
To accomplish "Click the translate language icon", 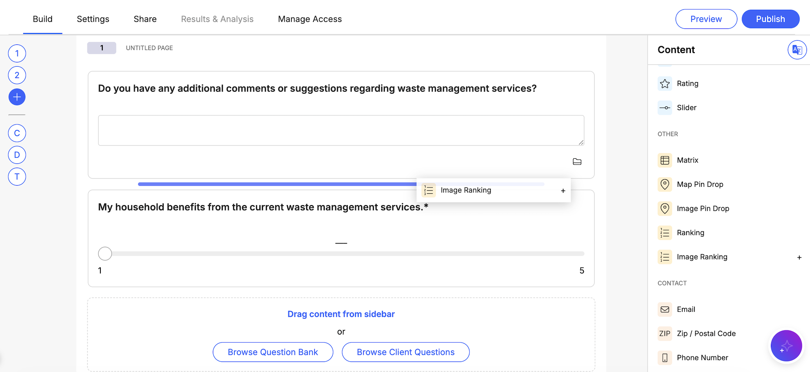I will [x=797, y=50].
